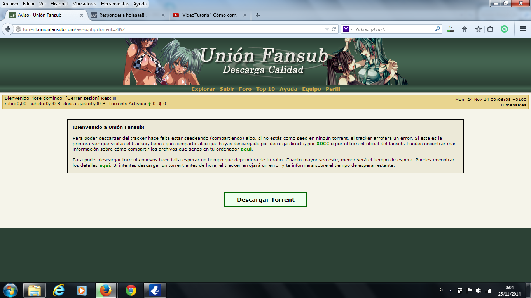Image resolution: width=531 pixels, height=298 pixels.
Task: Open Windows Media Player taskbar icon
Action: point(82,290)
